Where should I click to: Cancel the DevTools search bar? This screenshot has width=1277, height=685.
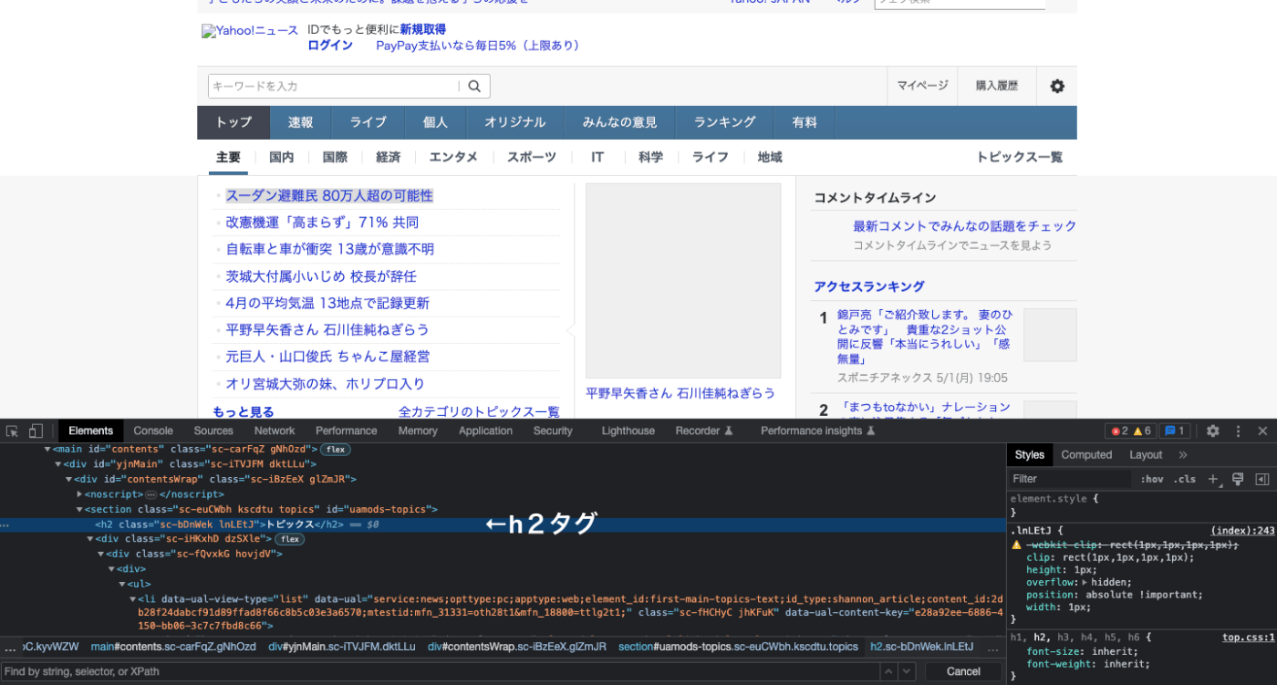tap(963, 671)
